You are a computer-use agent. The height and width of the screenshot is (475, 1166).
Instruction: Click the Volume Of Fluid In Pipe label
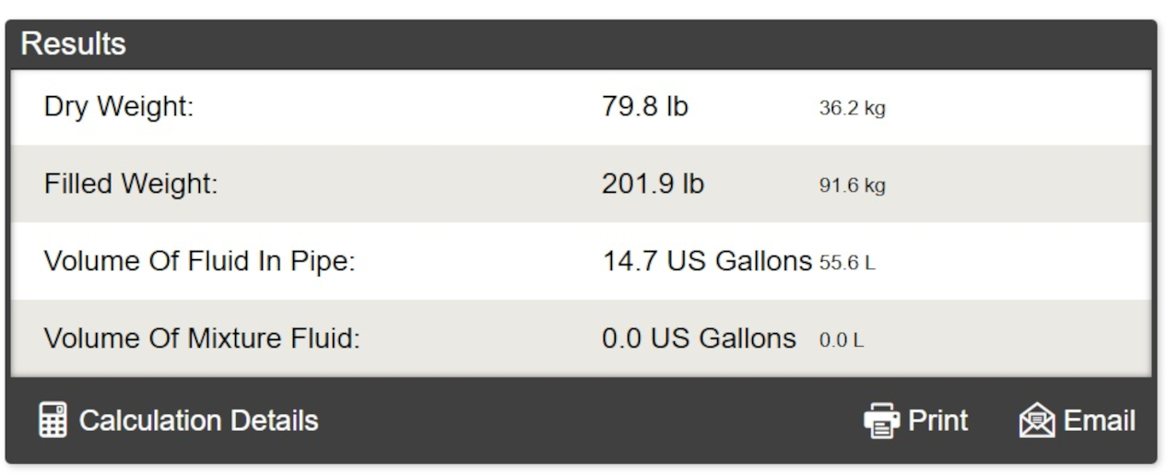click(199, 262)
